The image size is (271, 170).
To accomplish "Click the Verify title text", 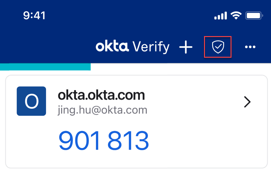I will coord(151,47).
